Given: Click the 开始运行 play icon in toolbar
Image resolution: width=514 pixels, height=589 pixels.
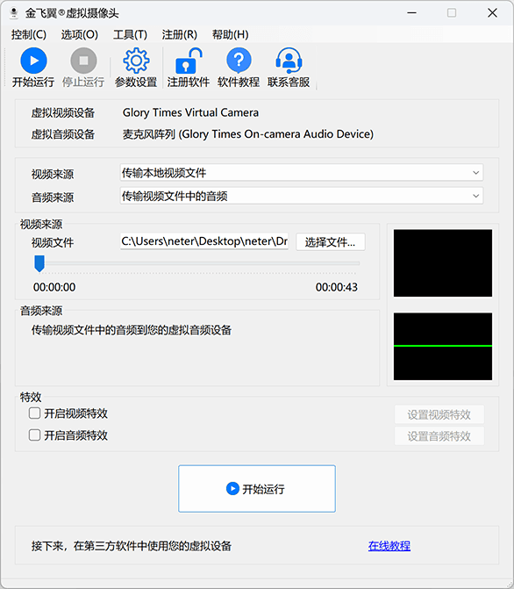Looking at the screenshot, I should [33, 61].
